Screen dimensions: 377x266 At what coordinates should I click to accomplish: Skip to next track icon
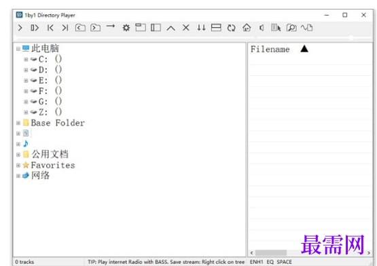tap(65, 28)
